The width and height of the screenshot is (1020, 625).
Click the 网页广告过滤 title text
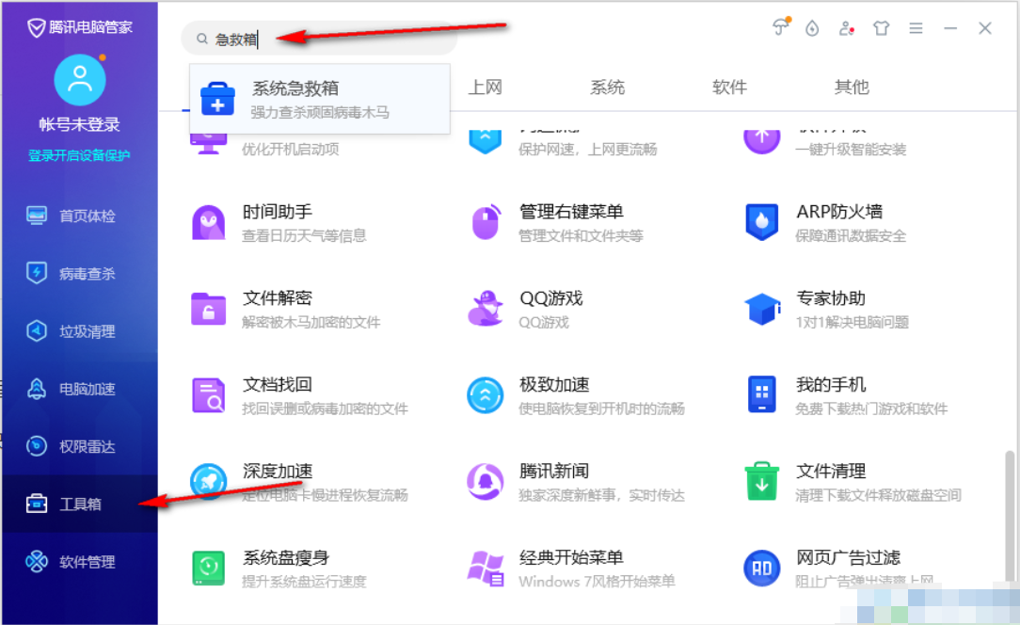point(848,557)
